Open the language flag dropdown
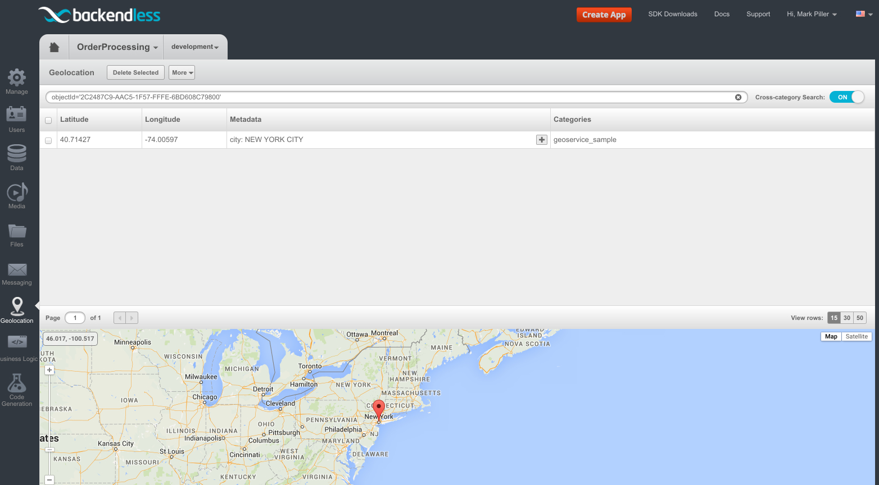 tap(864, 14)
